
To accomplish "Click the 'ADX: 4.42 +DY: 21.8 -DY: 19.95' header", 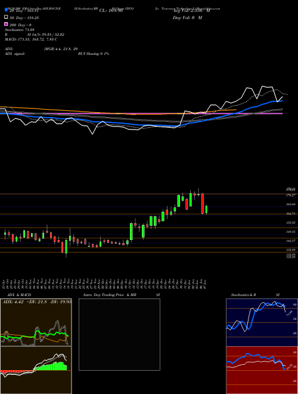I will click(x=36, y=301).
